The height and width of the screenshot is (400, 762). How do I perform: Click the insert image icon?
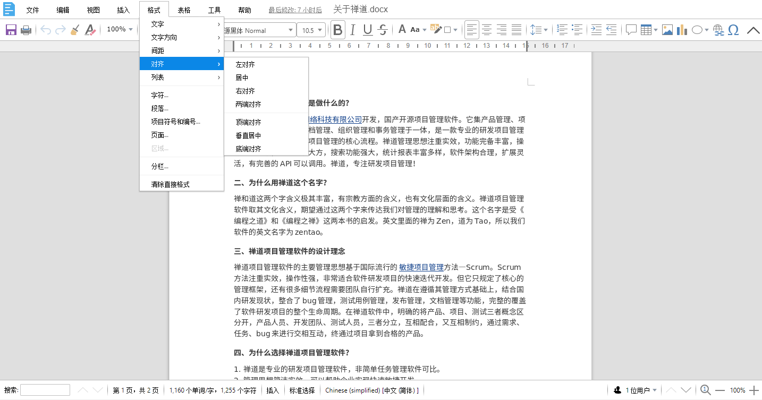coord(667,30)
